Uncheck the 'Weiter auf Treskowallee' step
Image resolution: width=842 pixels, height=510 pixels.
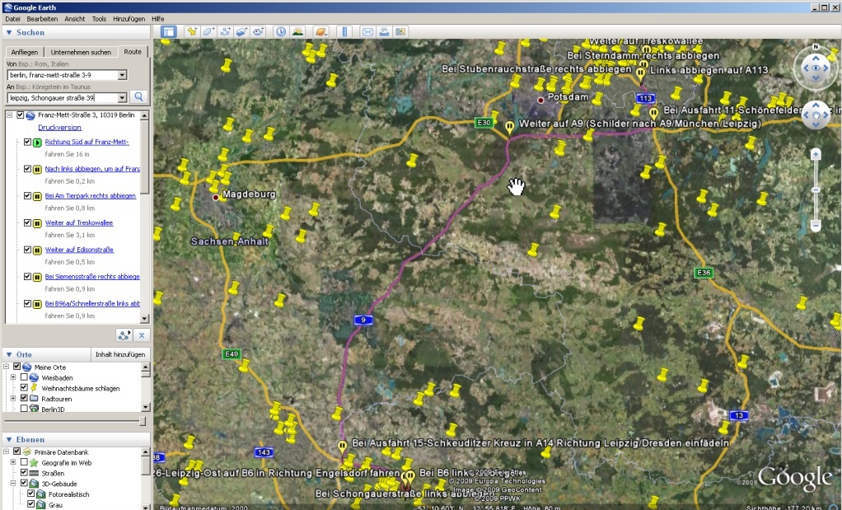point(27,222)
